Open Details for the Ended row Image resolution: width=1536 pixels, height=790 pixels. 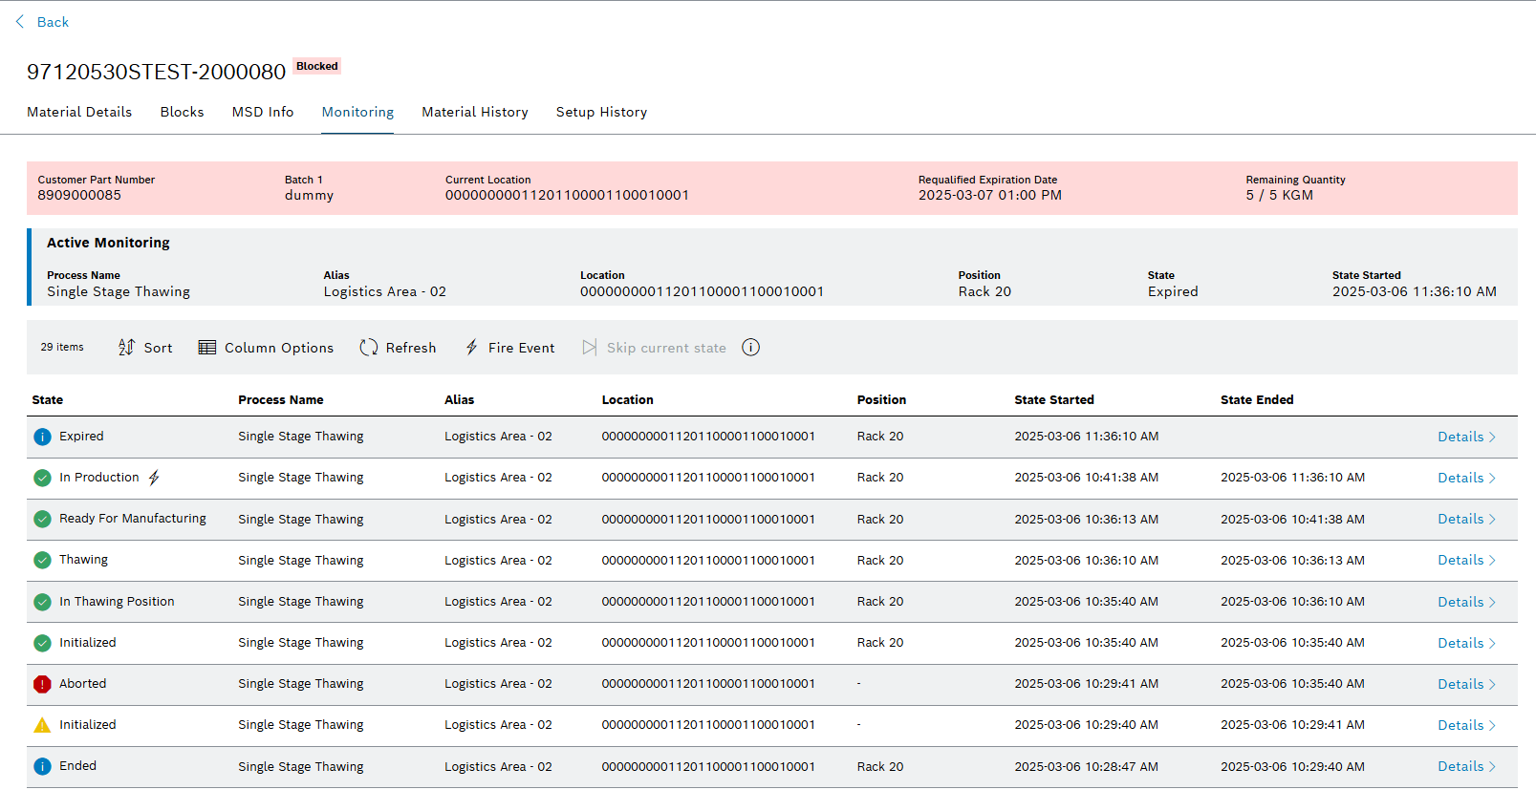(1466, 766)
